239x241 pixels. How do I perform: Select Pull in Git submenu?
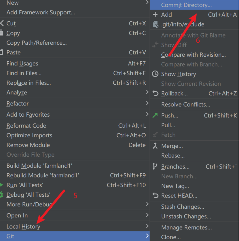[168, 125]
